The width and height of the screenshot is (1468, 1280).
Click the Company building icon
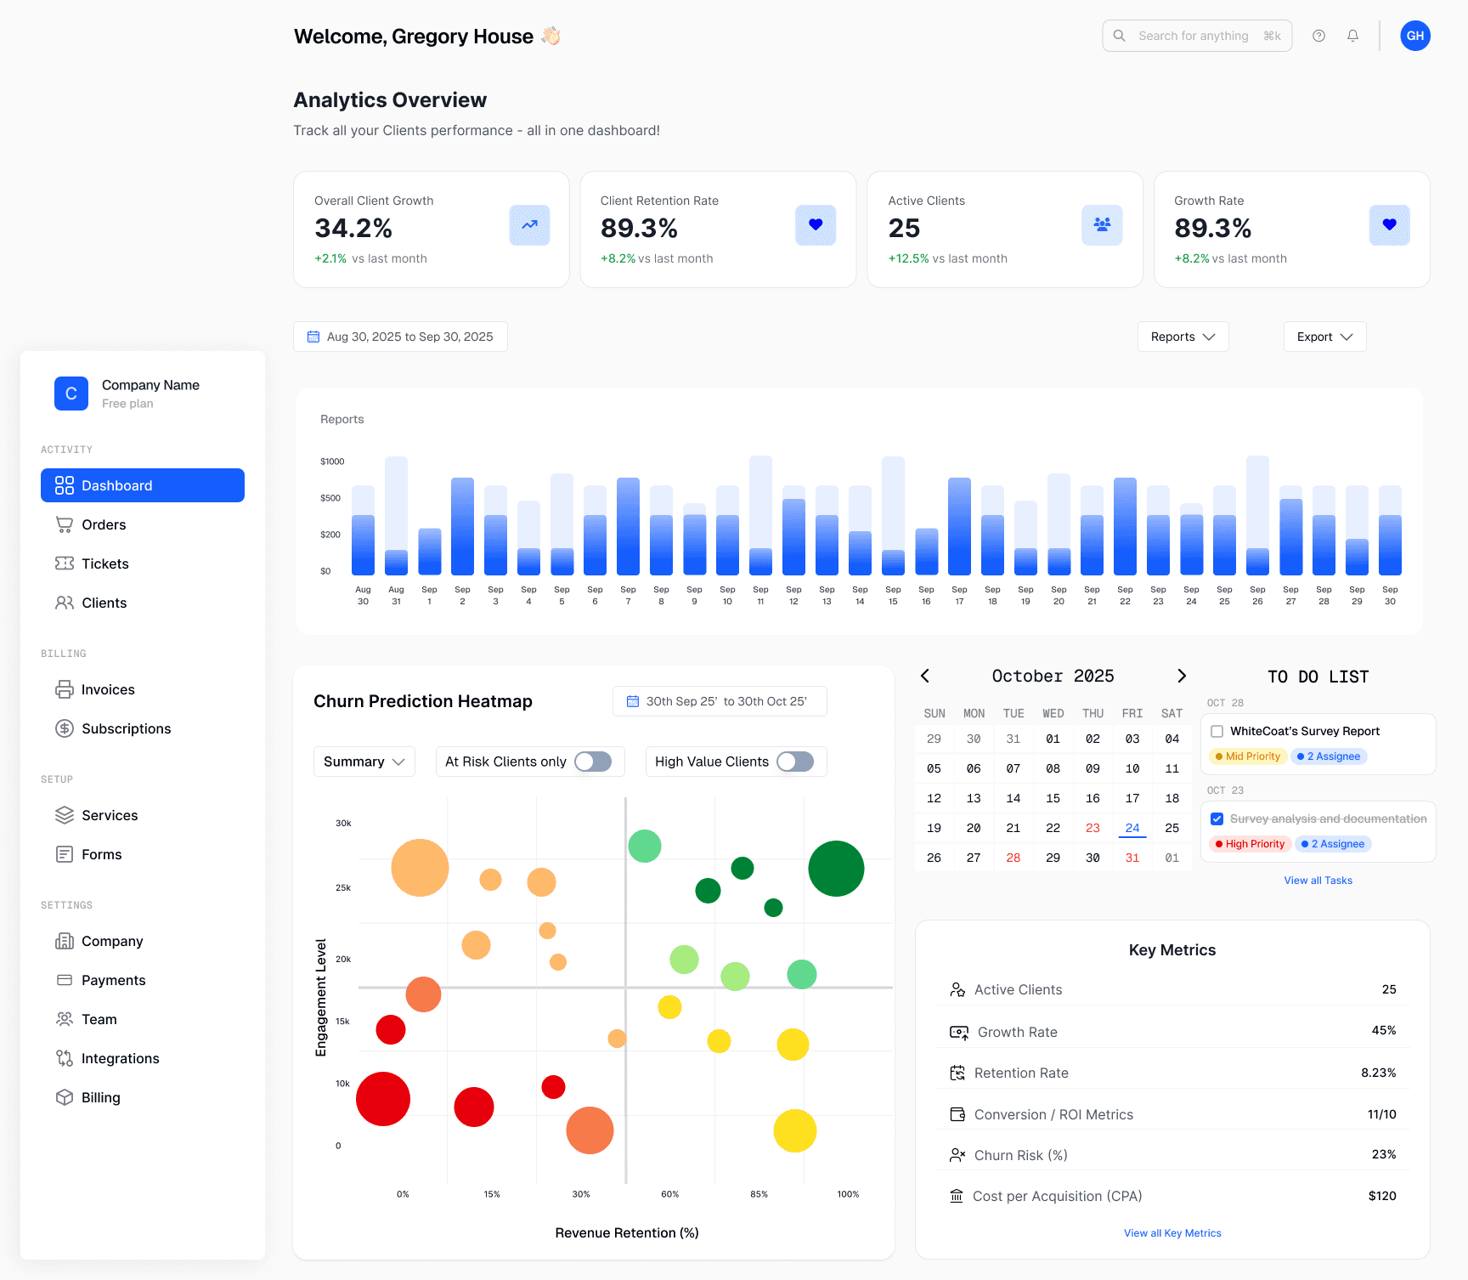65,941
